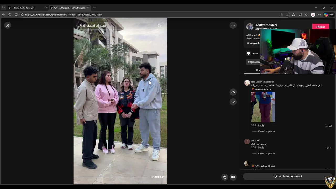336x189 pixels.
Task: Go to previous video with up arrow
Action: (233, 92)
